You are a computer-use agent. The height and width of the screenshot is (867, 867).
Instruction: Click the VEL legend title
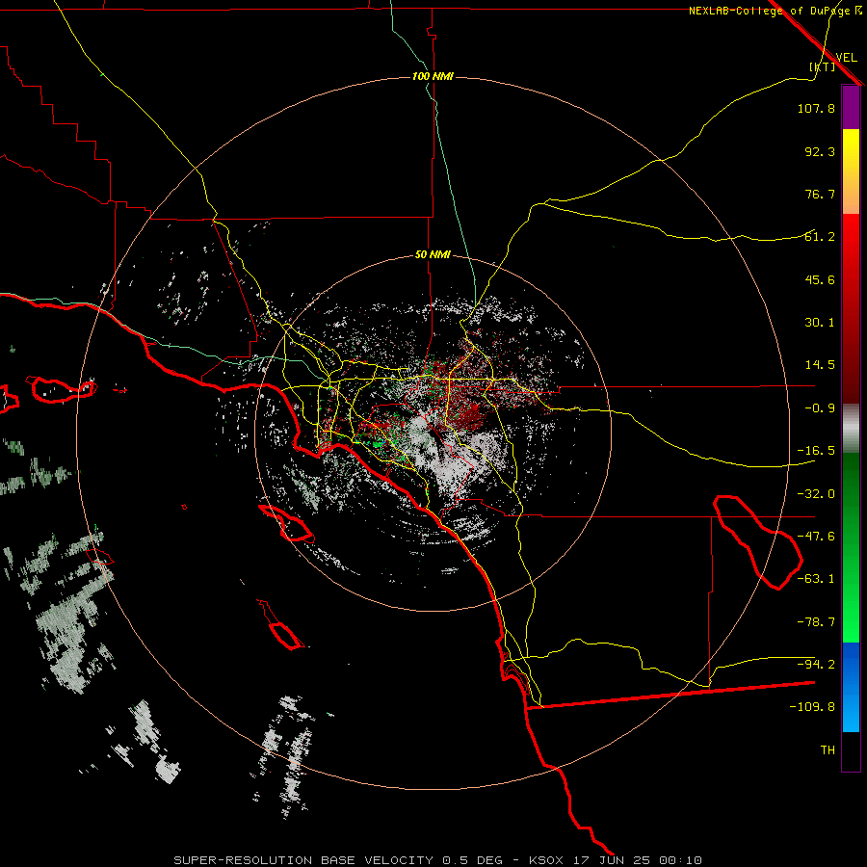tap(847, 58)
